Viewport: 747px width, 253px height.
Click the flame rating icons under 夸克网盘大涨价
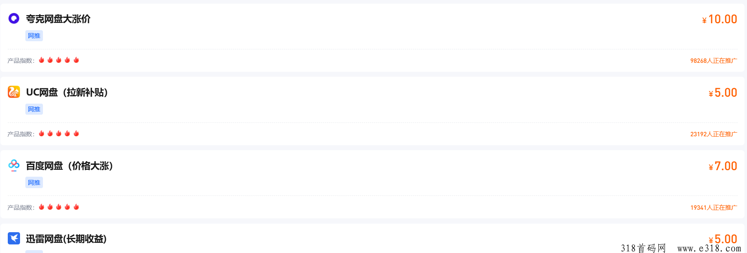[x=59, y=60]
